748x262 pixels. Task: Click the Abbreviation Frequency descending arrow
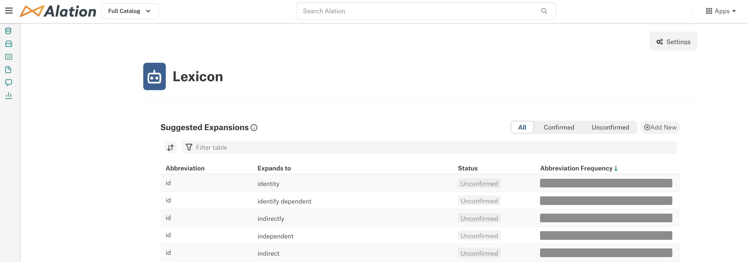[616, 168]
